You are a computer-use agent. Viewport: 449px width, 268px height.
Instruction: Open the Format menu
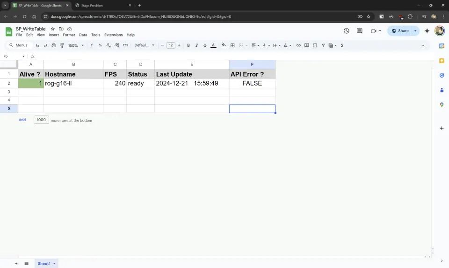tap(69, 35)
